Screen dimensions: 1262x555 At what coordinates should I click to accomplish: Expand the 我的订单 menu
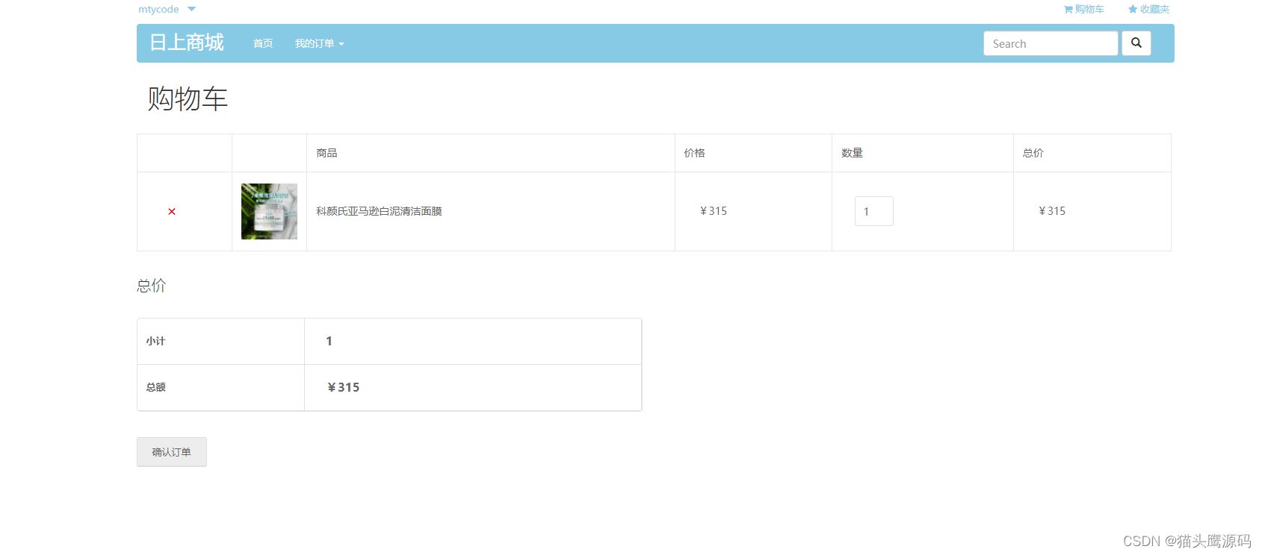[319, 43]
